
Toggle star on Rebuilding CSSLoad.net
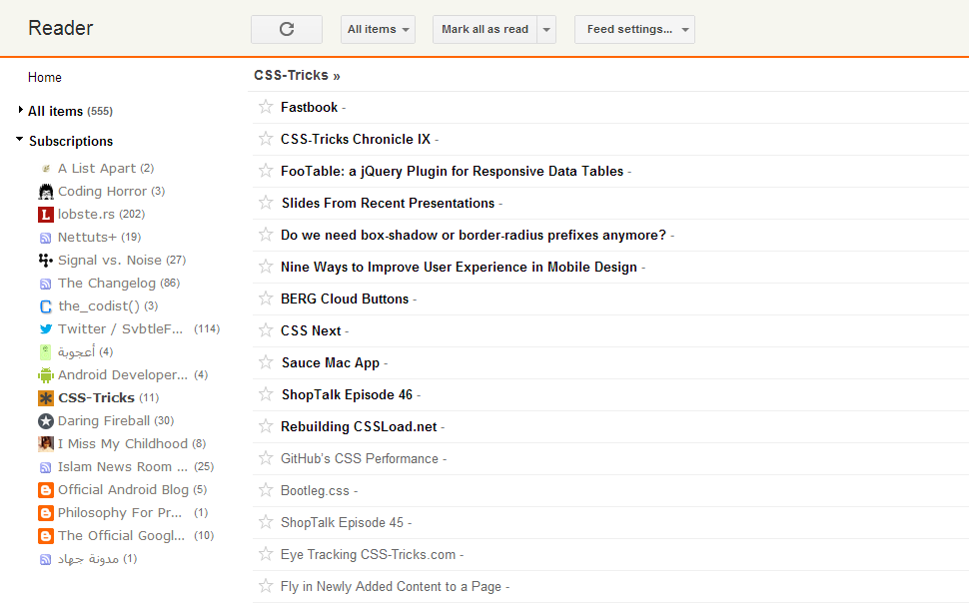pyautogui.click(x=266, y=425)
